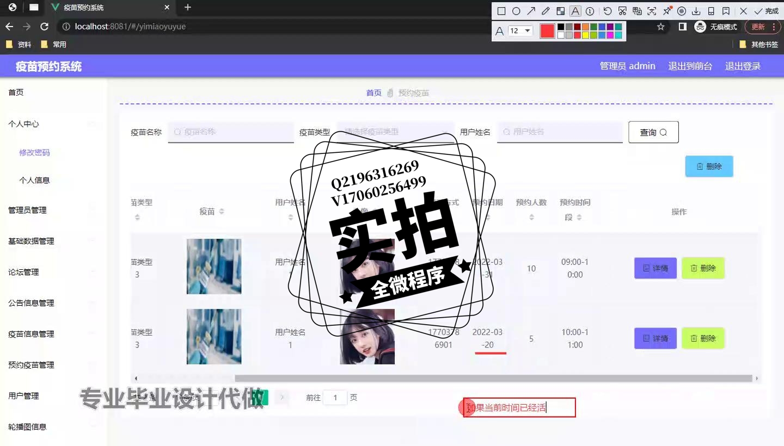Click 退出到前台 link
The height and width of the screenshot is (446, 784).
tap(690, 66)
